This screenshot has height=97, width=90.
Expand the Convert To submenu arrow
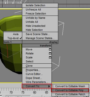click(x=49, y=86)
